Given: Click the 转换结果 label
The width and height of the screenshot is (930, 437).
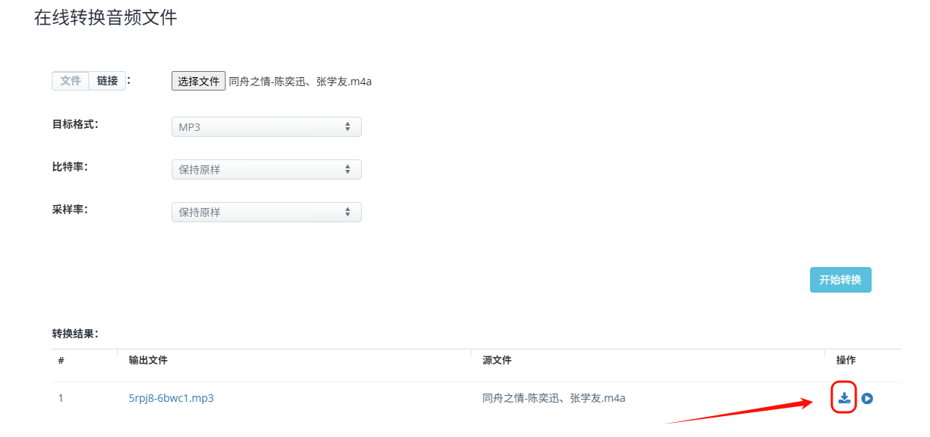Looking at the screenshot, I should tap(75, 333).
